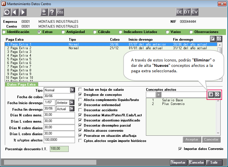Select Salario Base concept row
The height and width of the screenshot is (167, 228).
[181, 100]
